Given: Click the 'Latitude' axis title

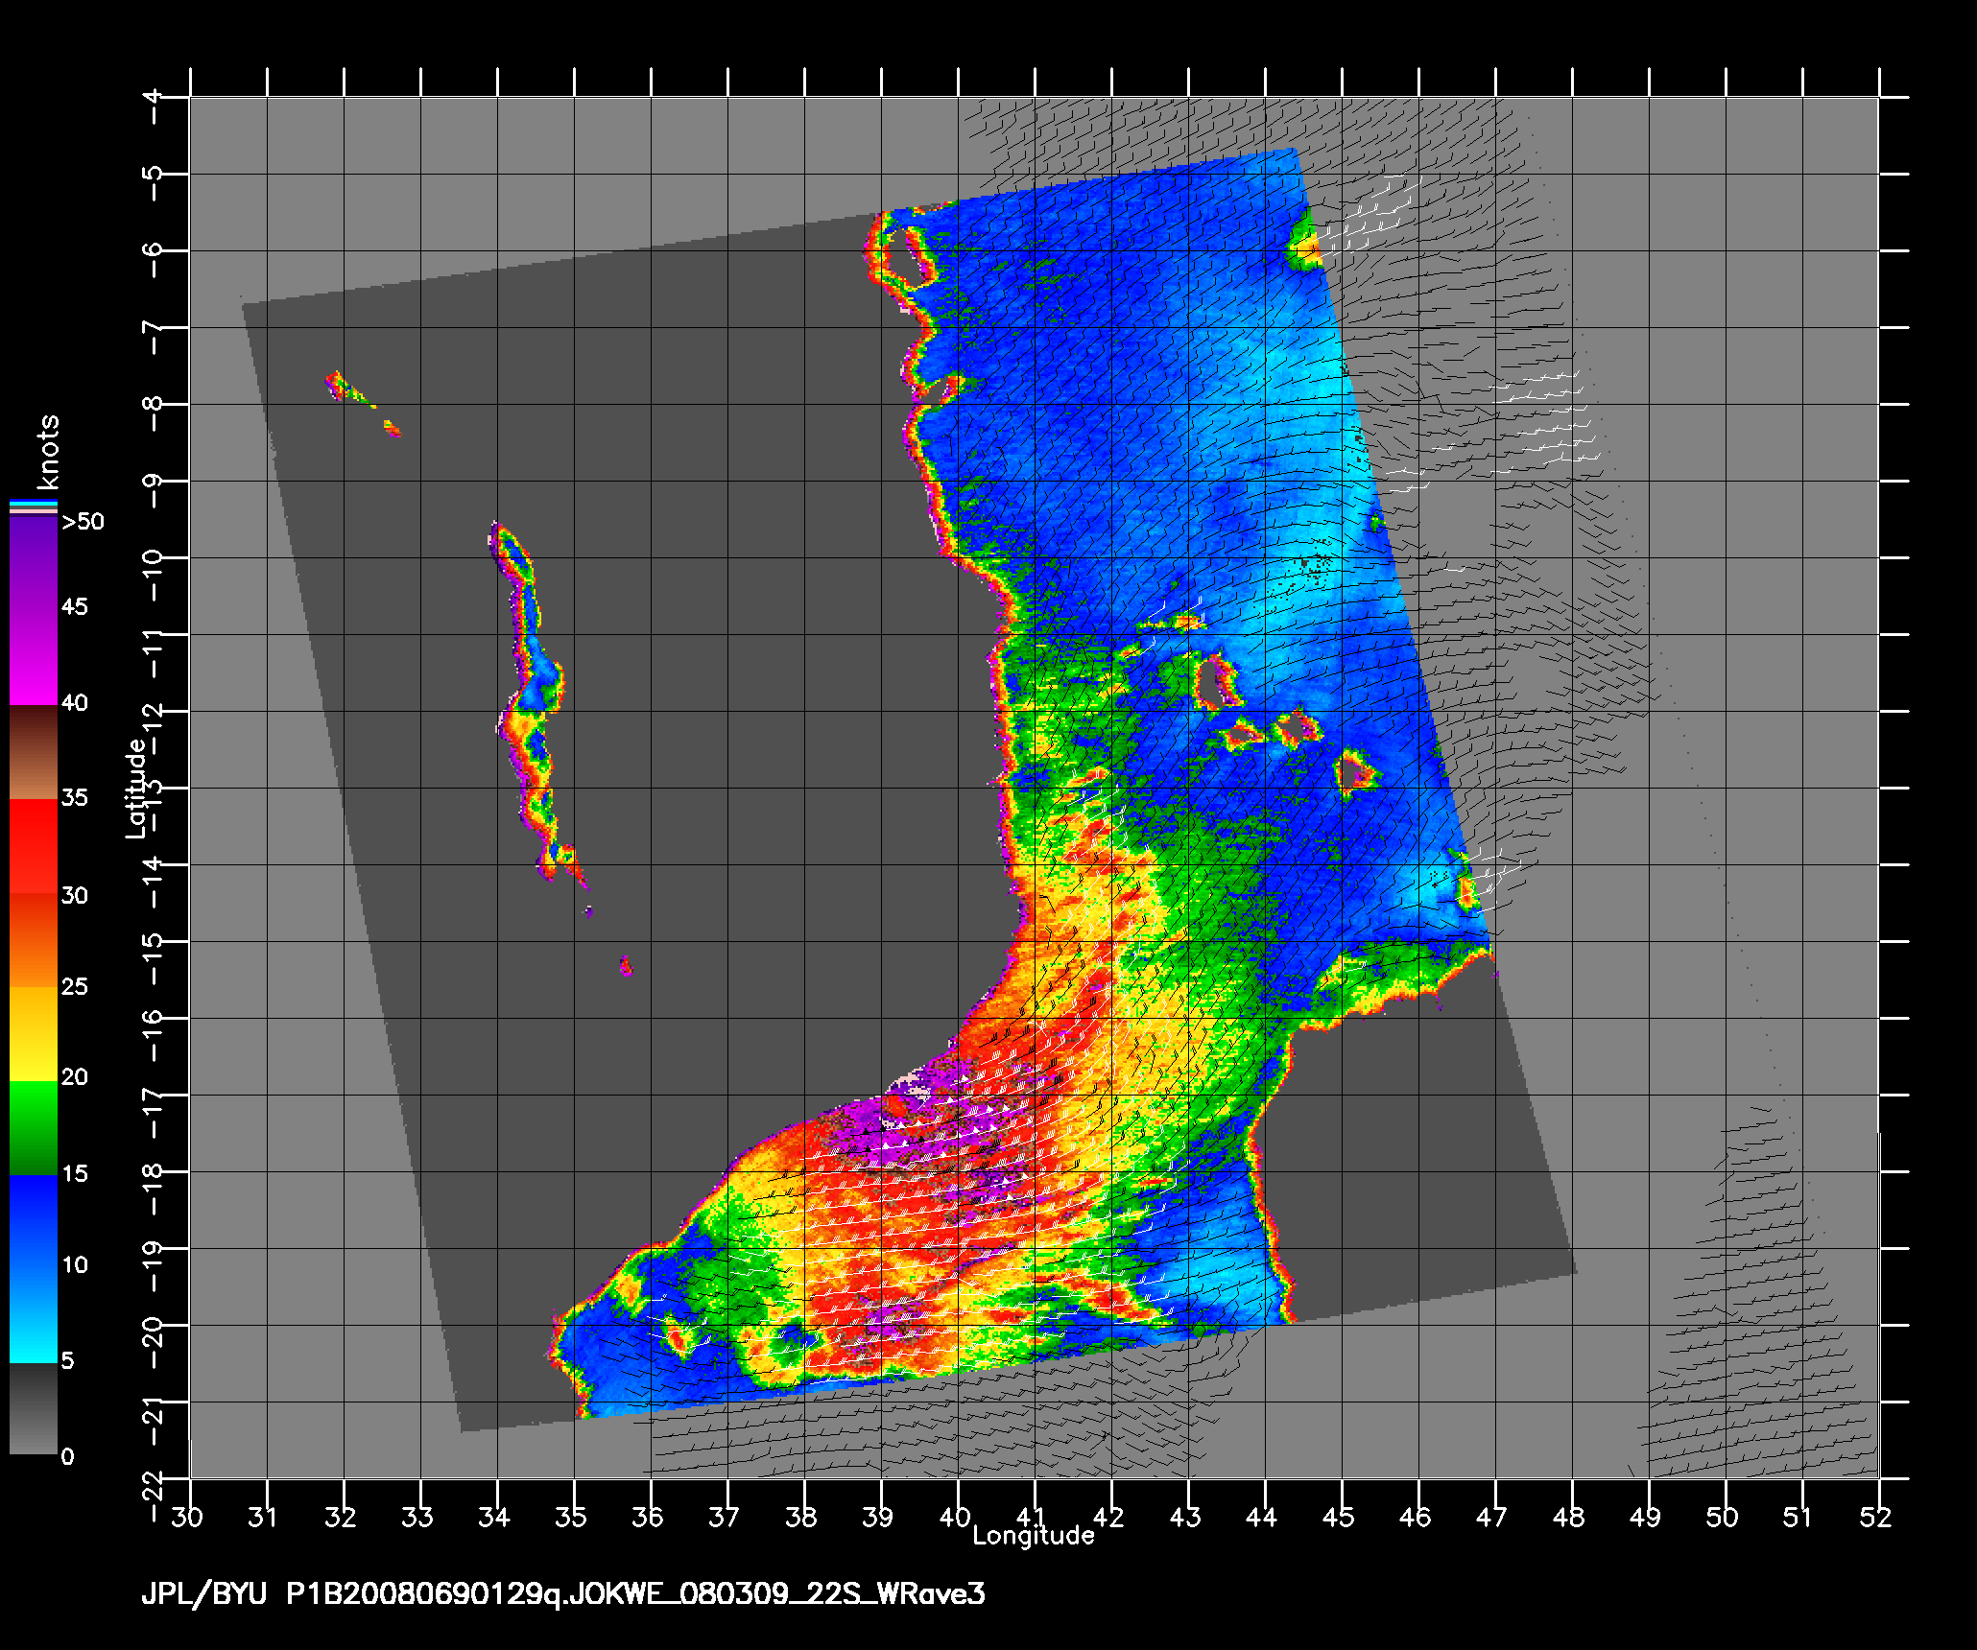Looking at the screenshot, I should coord(135,789).
